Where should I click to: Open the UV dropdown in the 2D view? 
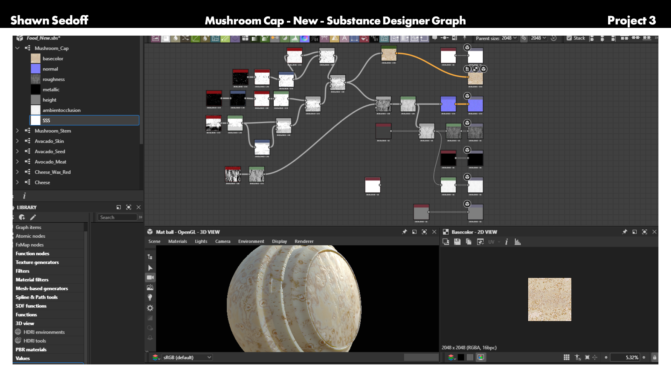[x=494, y=242]
